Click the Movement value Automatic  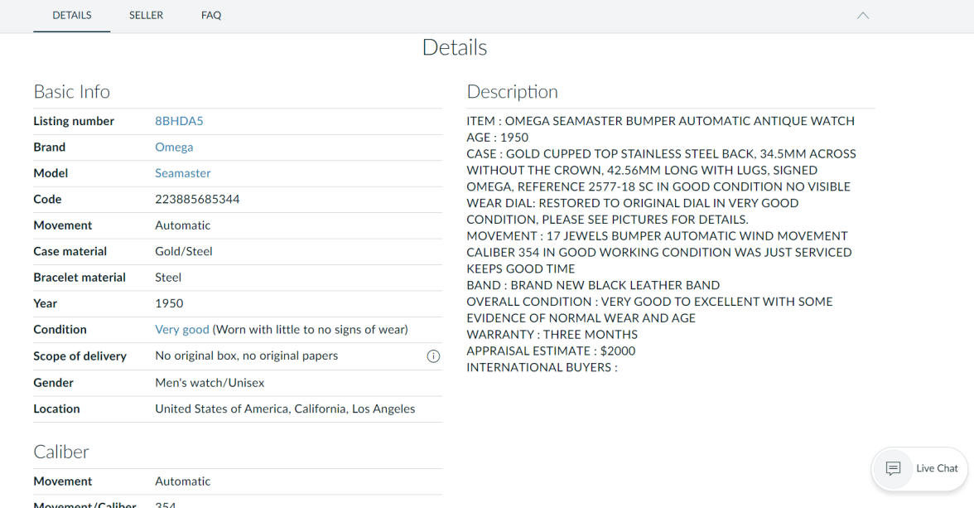[x=183, y=225]
